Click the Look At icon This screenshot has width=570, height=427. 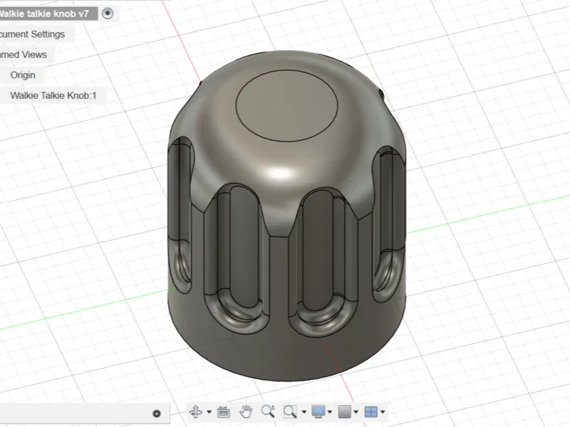point(224,412)
